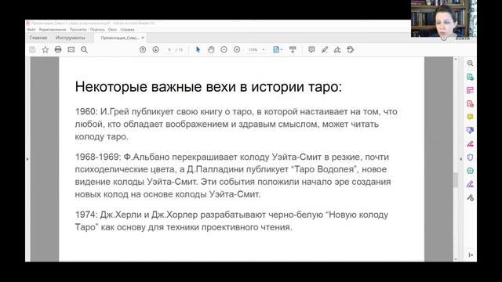Send the file by email envelope icon
Viewport: 502px width, 282px height.
(71, 49)
